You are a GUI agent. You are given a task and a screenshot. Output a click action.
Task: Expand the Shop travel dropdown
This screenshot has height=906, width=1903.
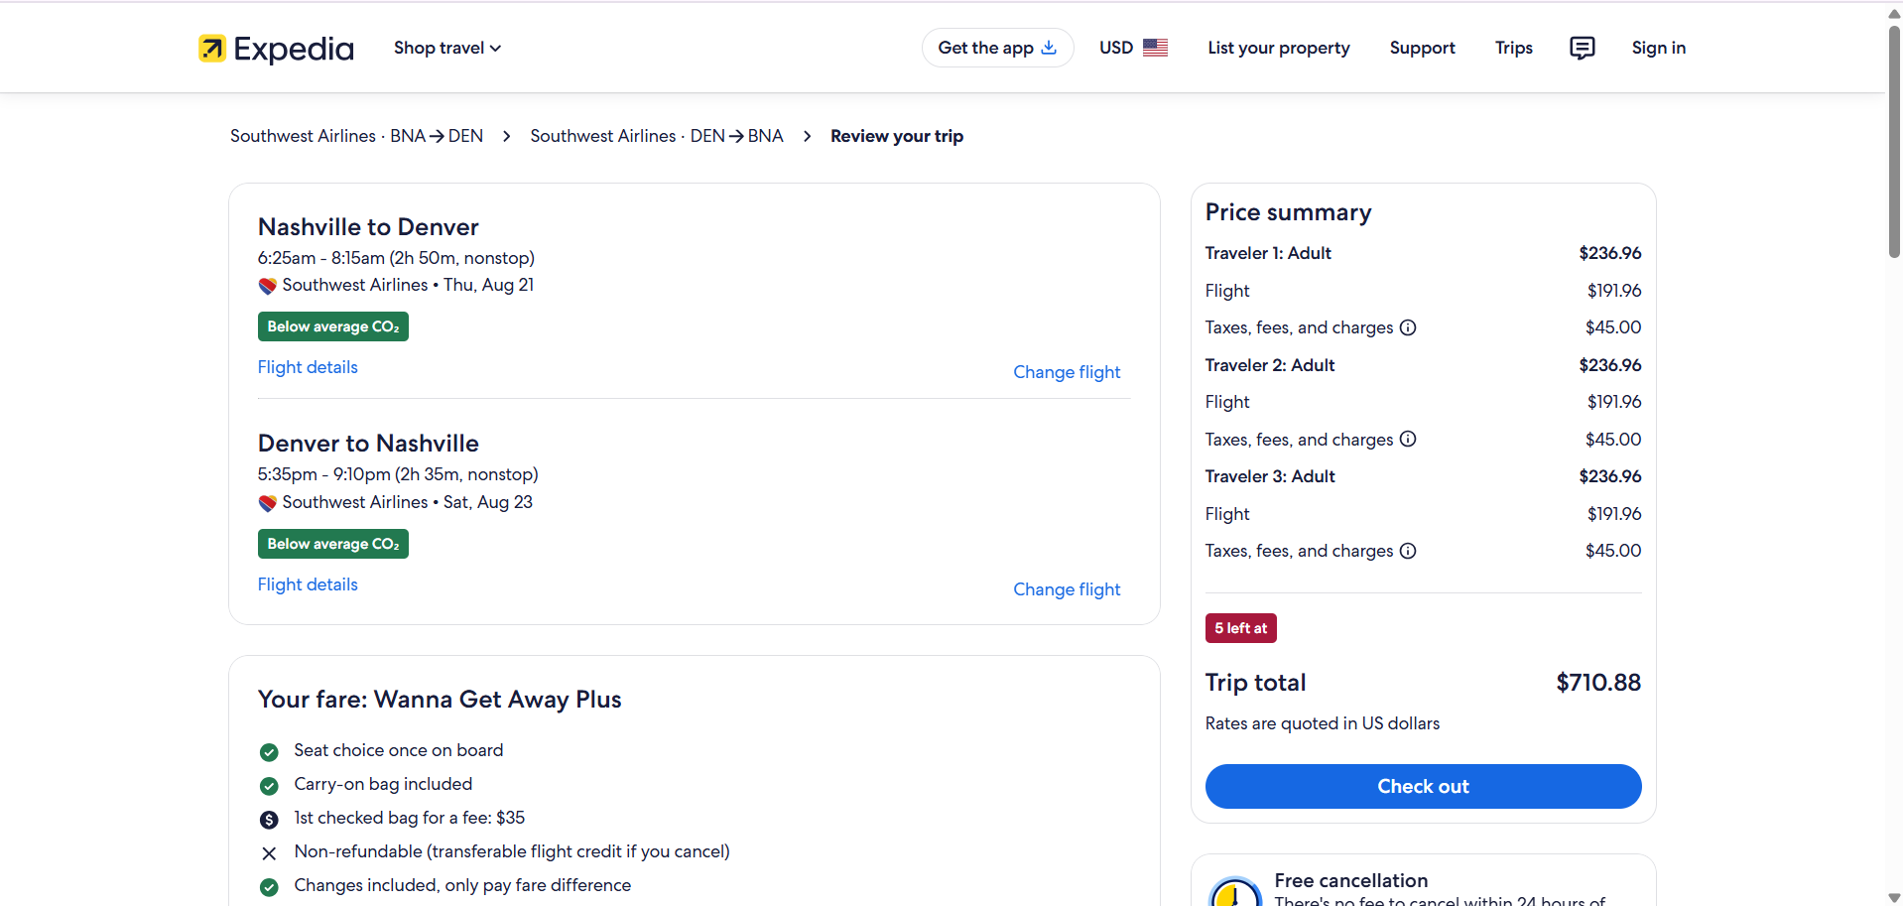pos(447,48)
